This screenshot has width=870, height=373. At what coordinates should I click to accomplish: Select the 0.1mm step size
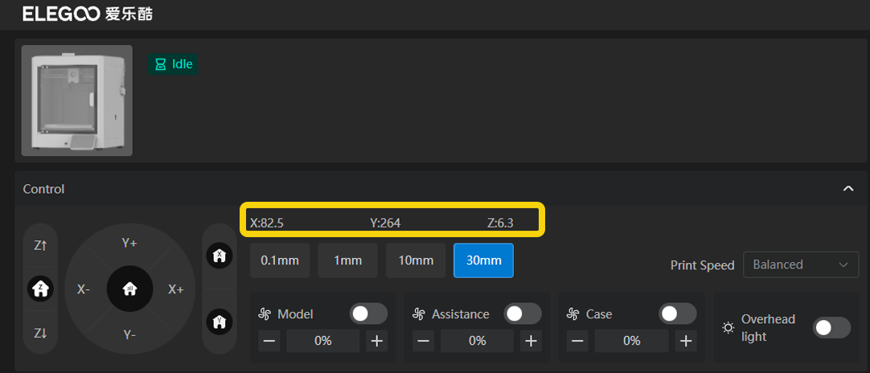point(280,260)
